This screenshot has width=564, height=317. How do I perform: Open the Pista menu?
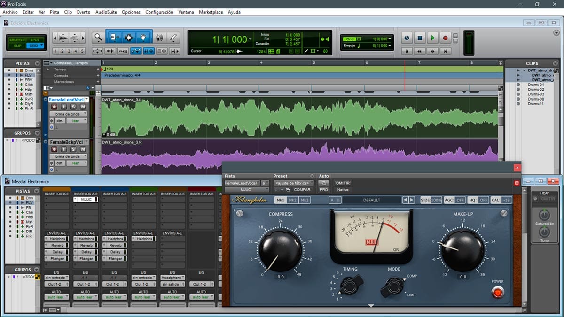55,12
